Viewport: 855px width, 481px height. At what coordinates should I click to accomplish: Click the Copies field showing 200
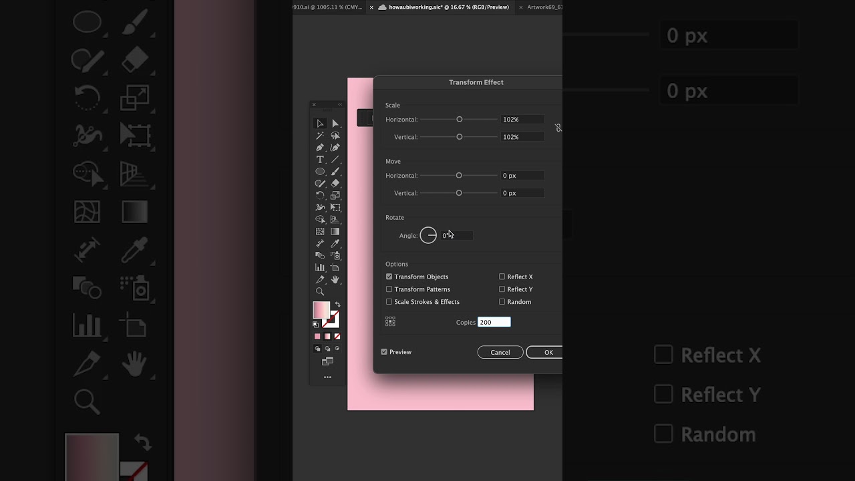point(494,322)
